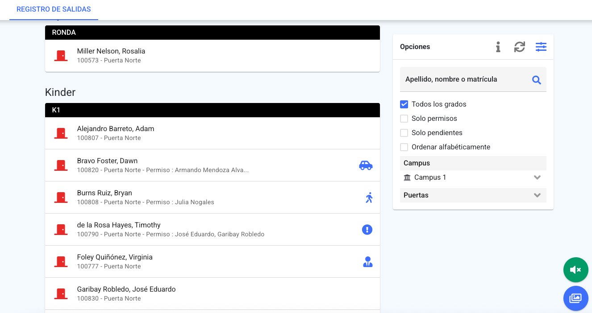Screen dimensions: 592x313
Task: Toggle the filter sliders icon in Opciones
Action: point(541,47)
